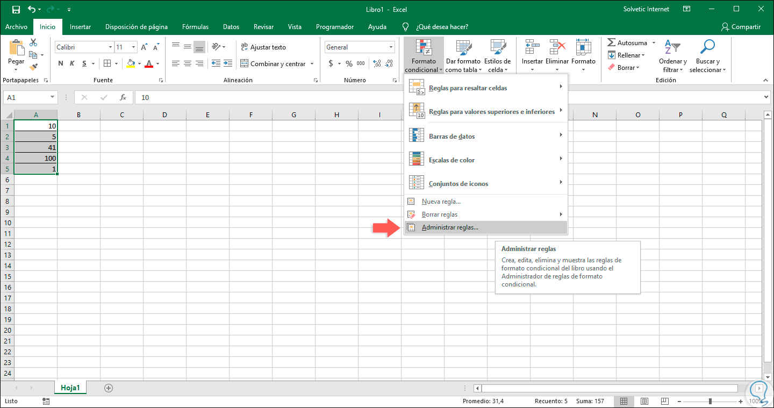Center text horizontally

click(188, 63)
